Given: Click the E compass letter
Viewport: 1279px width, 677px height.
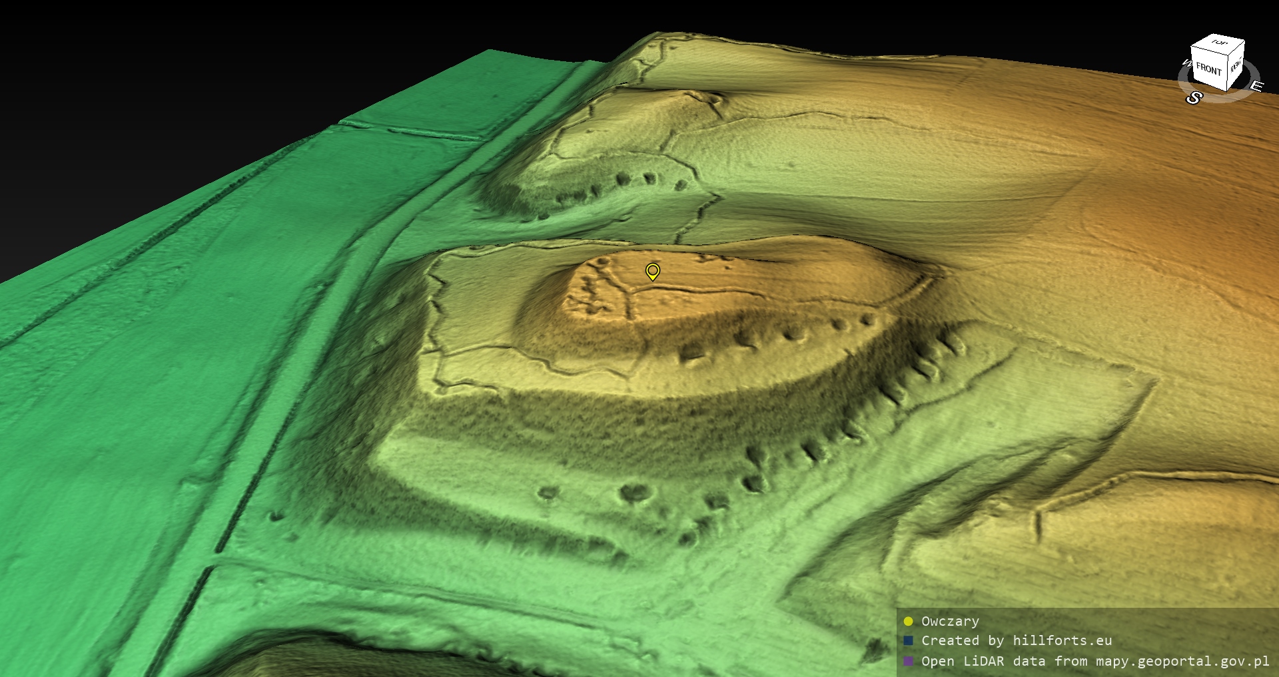Looking at the screenshot, I should [x=1256, y=87].
